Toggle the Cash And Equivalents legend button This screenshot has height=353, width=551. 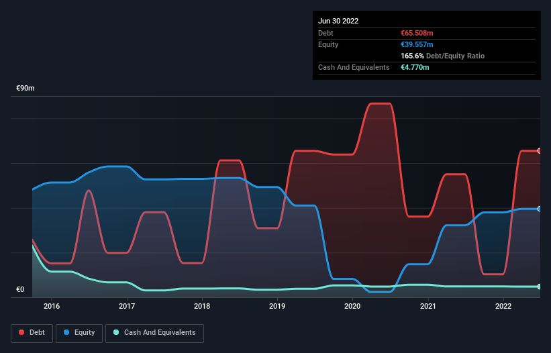tap(154, 333)
